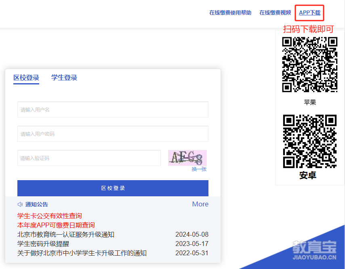Click the APP下载 link
This screenshot has width=345, height=269.
[x=309, y=13]
